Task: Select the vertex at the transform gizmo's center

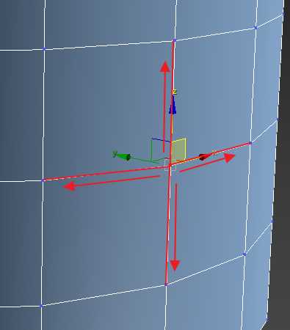Action: pos(170,166)
